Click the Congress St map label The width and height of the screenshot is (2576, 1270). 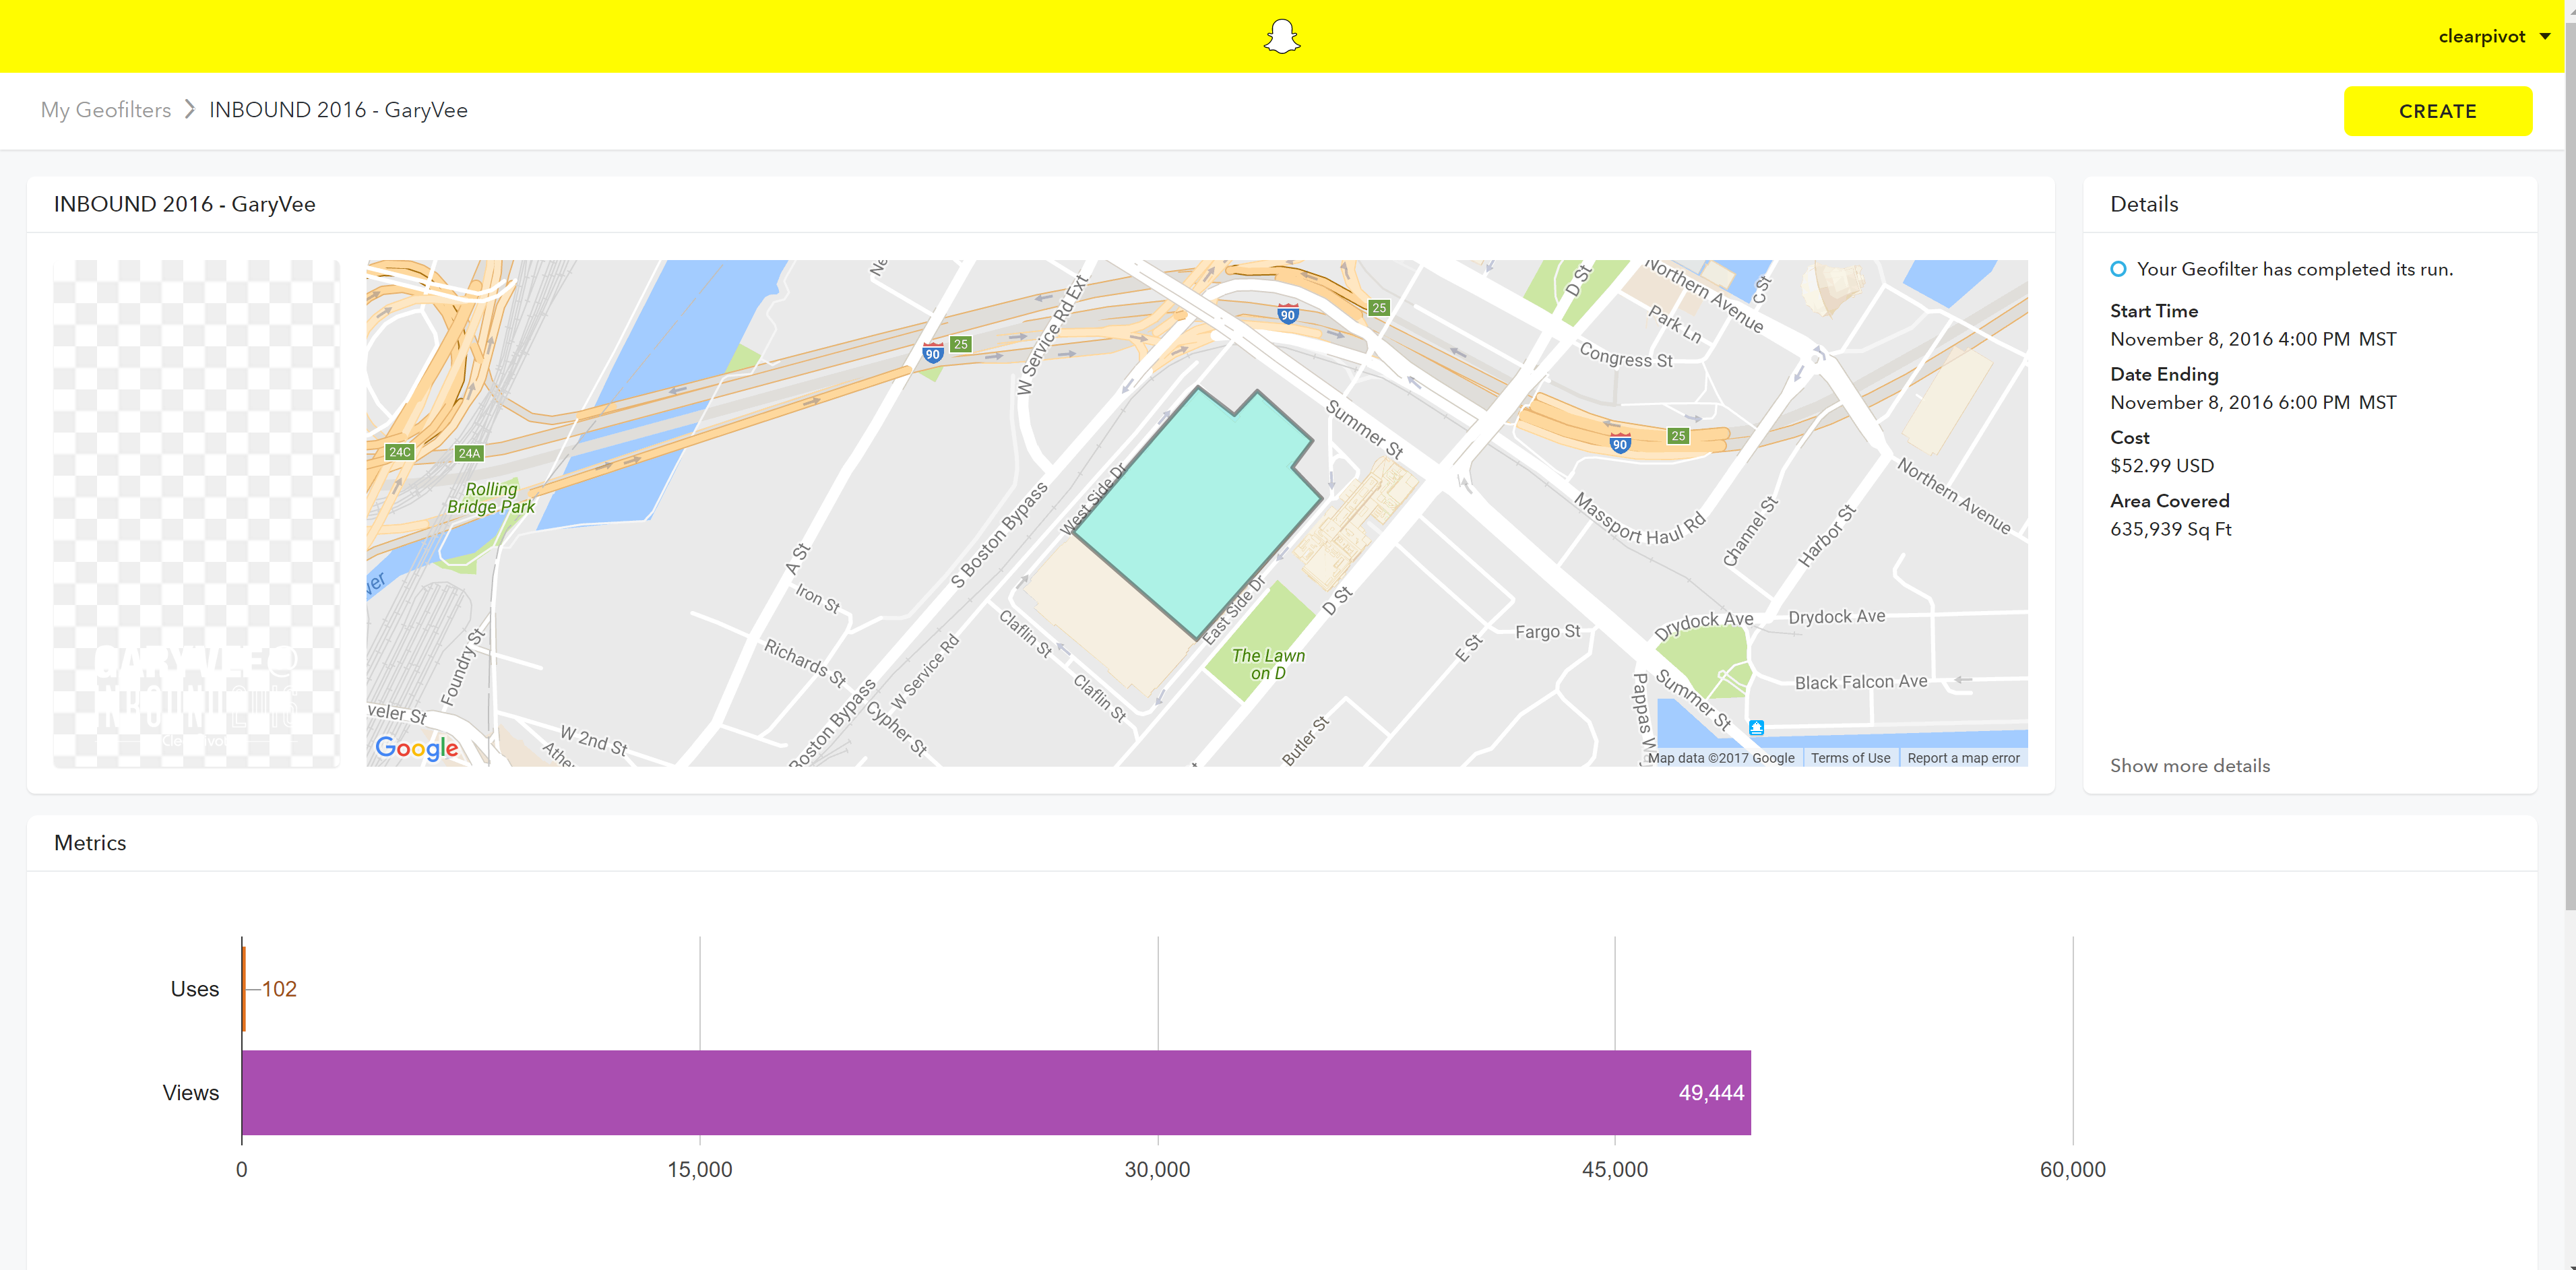[x=1625, y=355]
